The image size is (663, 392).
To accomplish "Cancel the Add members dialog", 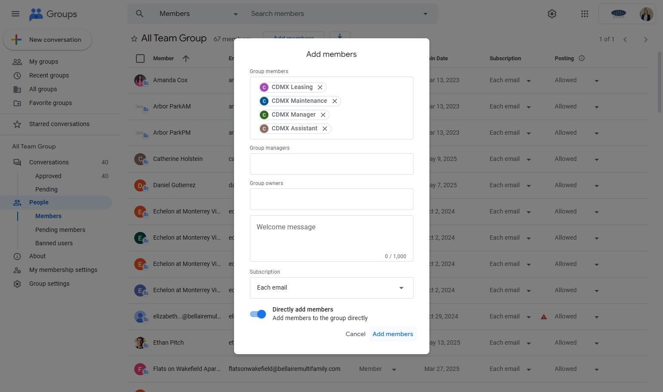I will 355,334.
